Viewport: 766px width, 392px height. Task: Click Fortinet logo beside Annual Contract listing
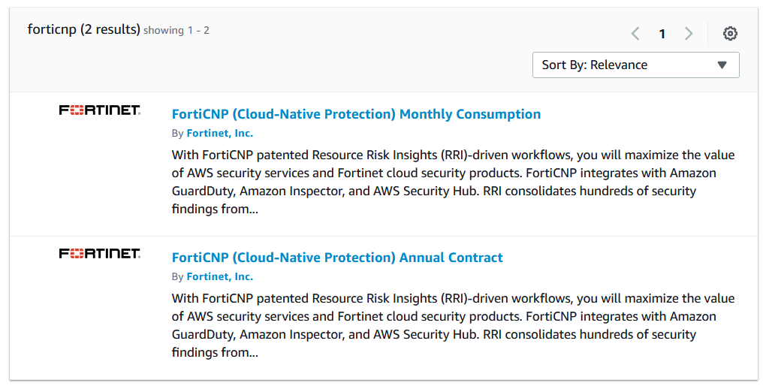click(x=100, y=254)
